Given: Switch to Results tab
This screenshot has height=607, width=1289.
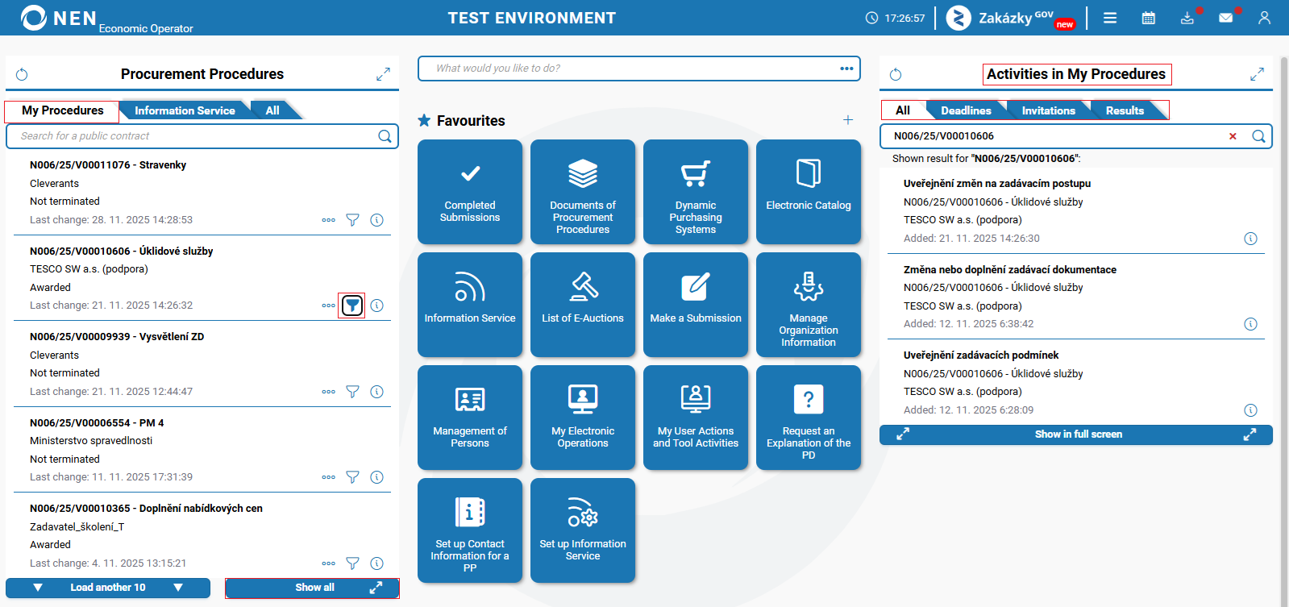Looking at the screenshot, I should [x=1125, y=110].
